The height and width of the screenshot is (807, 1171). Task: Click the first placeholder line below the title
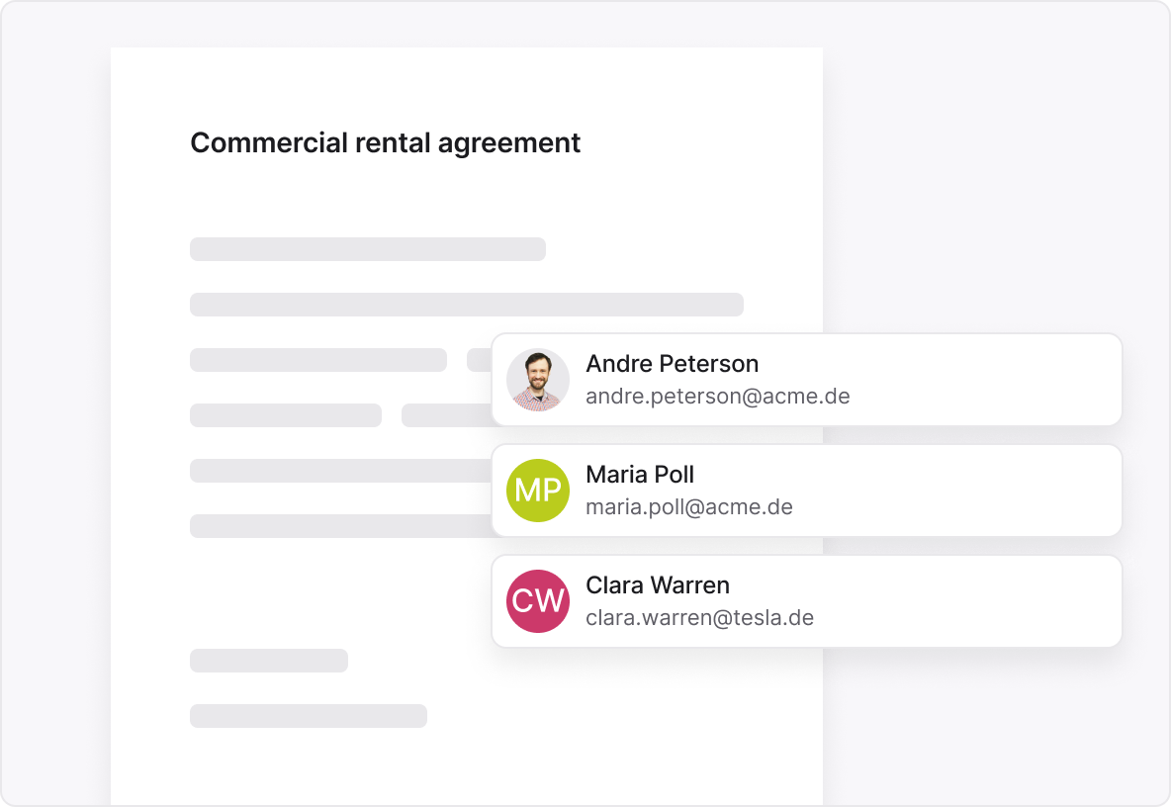[x=367, y=249]
